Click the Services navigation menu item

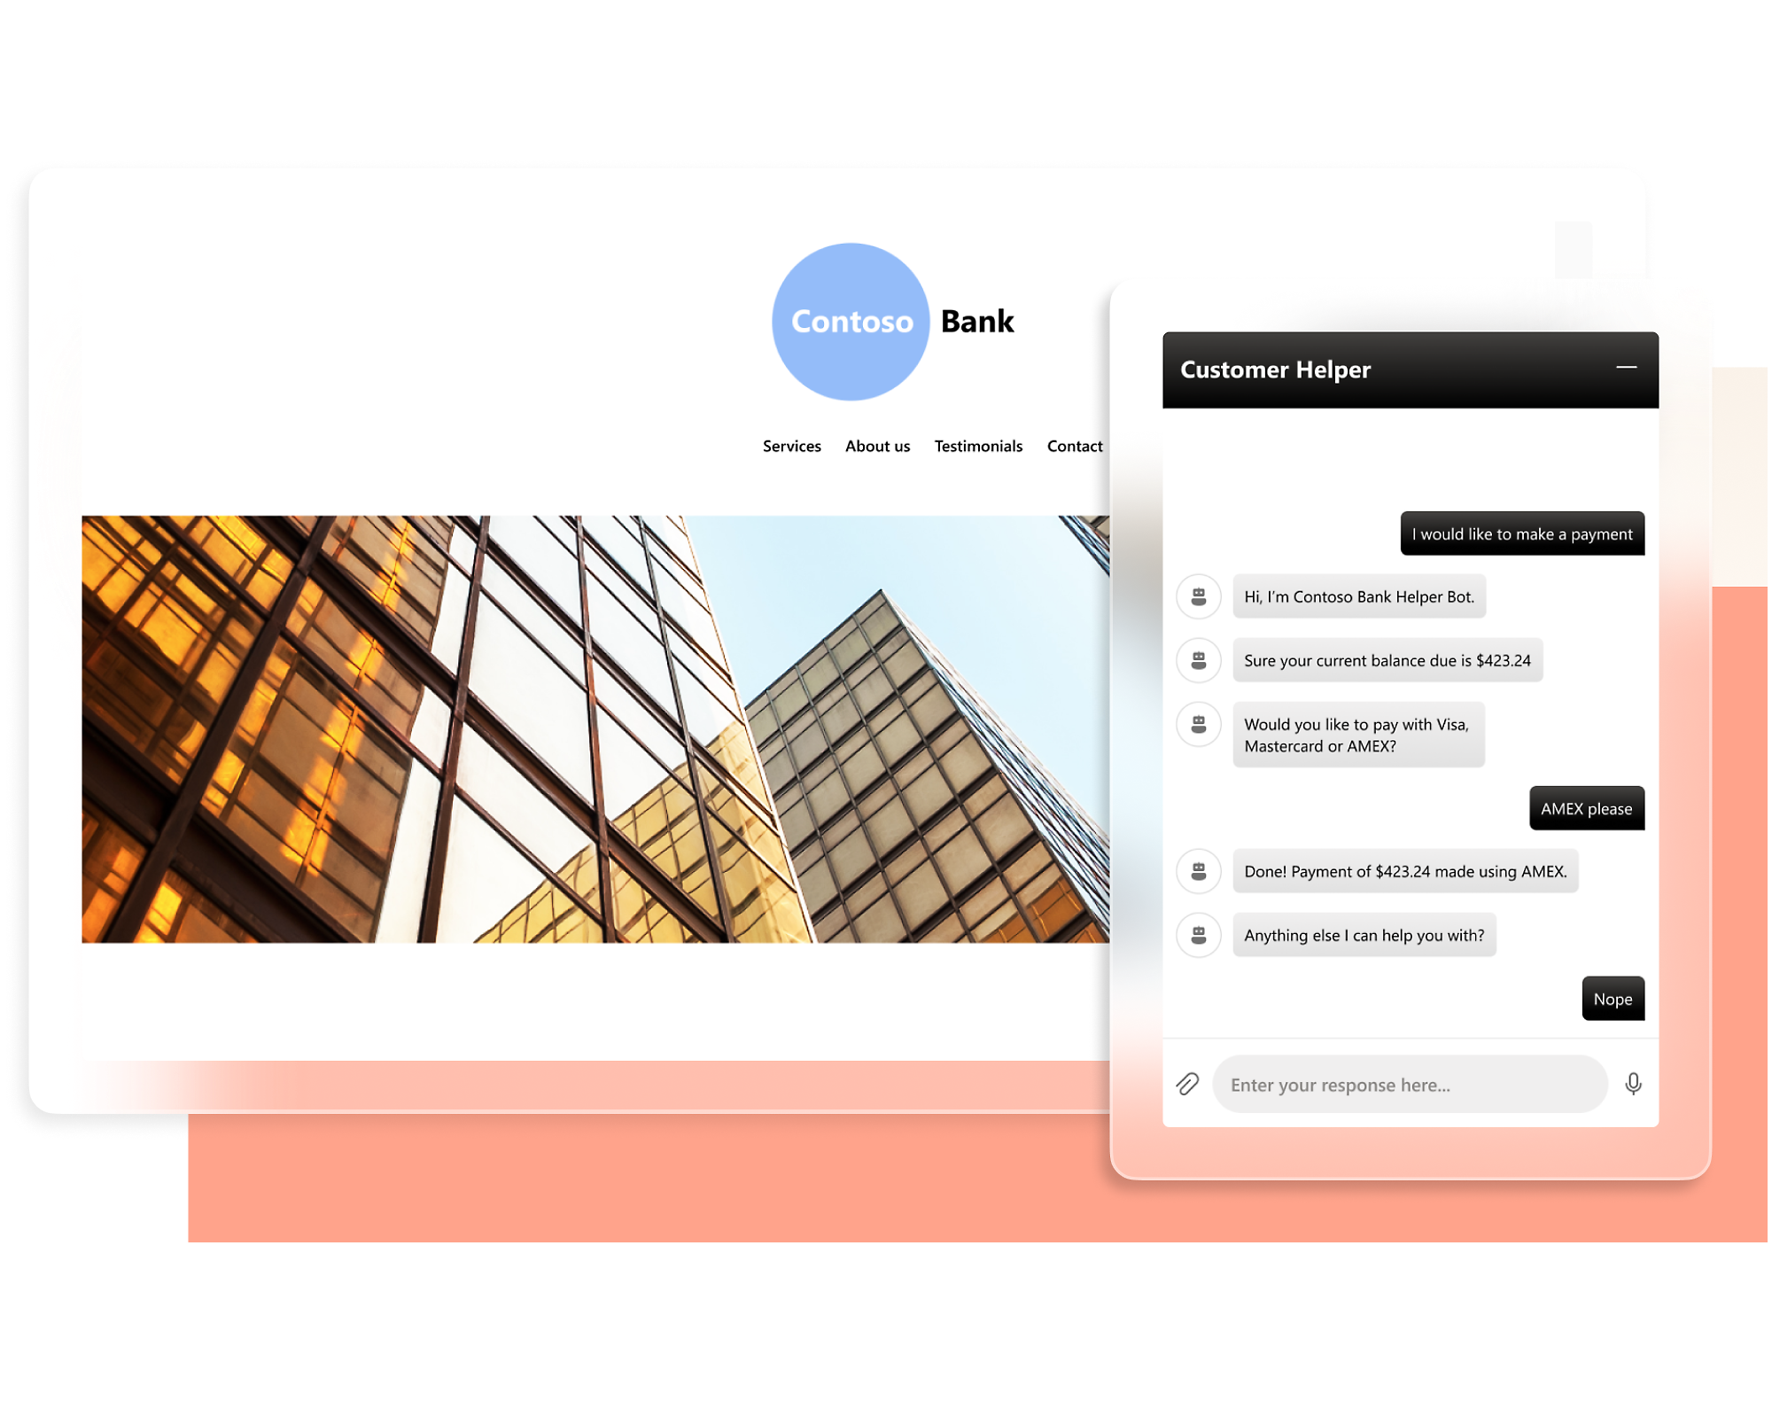point(792,445)
